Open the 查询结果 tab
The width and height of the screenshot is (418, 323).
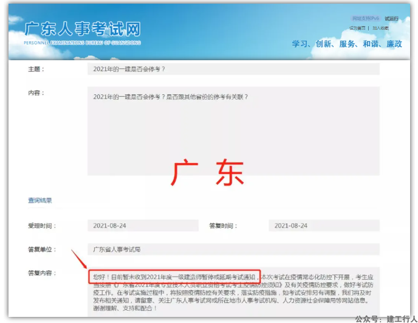(40, 200)
